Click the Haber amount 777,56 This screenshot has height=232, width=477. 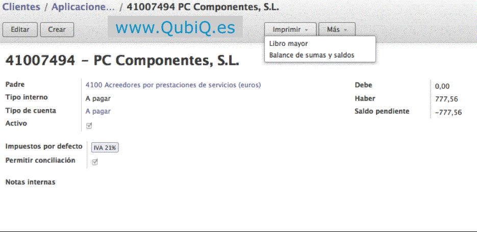(445, 99)
